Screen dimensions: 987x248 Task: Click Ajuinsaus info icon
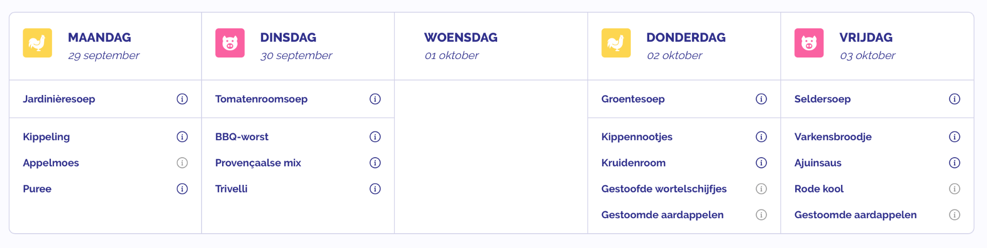coord(955,163)
